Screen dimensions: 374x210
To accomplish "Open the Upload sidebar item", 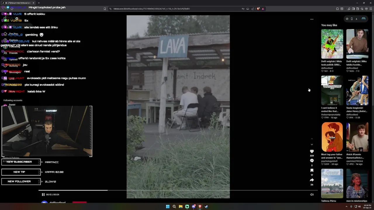I will click(11, 59).
